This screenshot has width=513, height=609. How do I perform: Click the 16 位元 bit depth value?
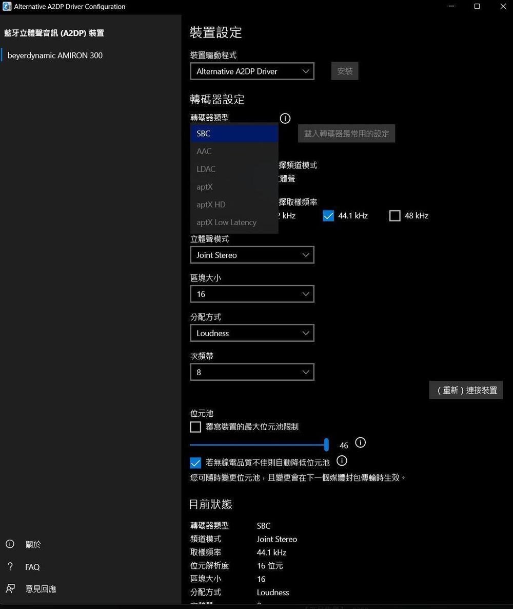pos(270,566)
